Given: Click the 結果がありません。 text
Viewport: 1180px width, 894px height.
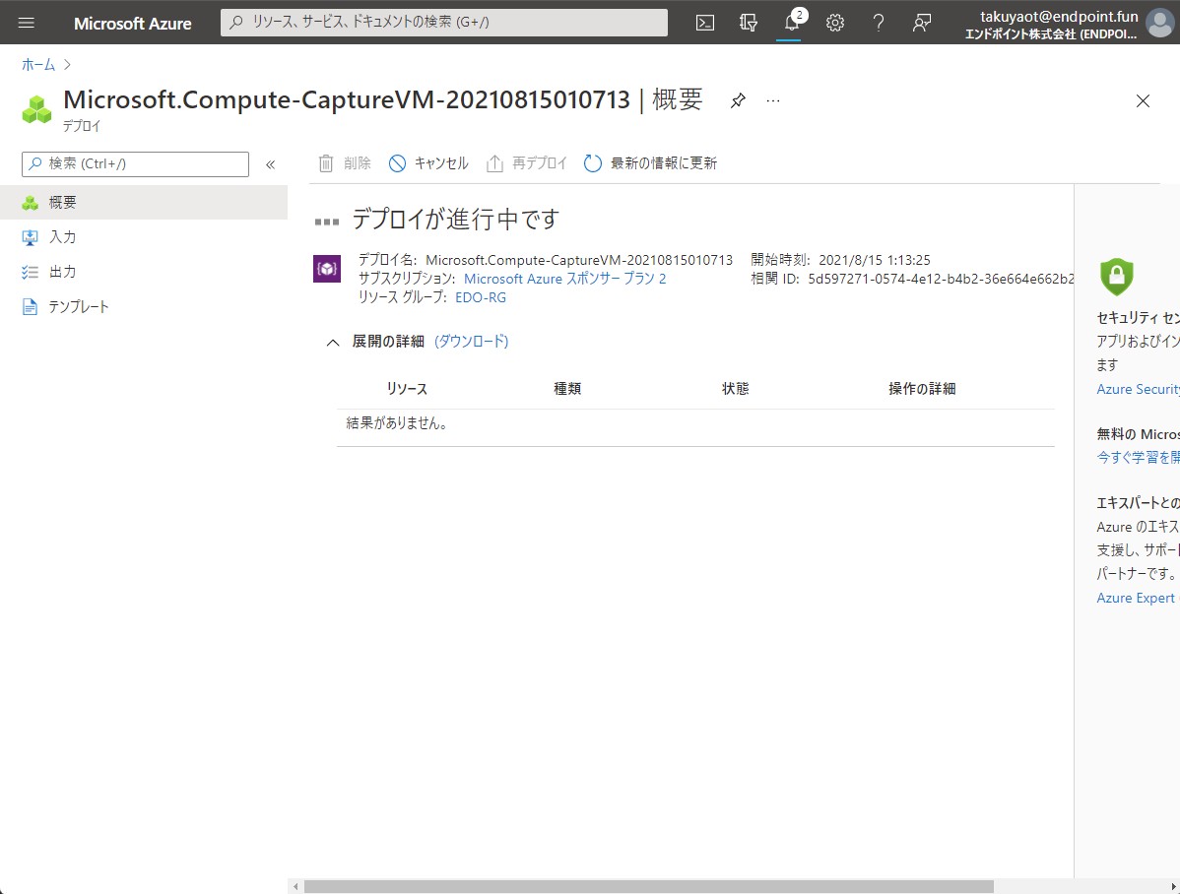Looking at the screenshot, I should (x=397, y=423).
